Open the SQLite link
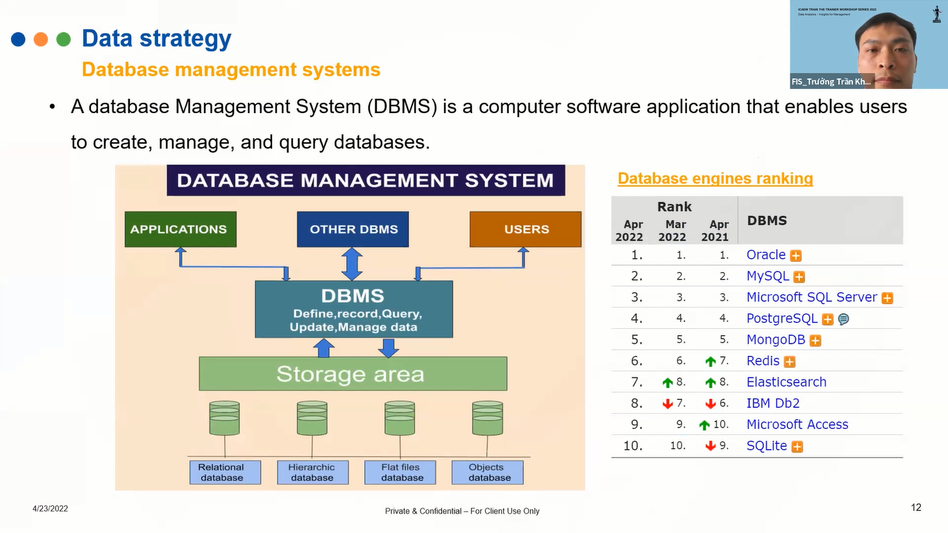Screen dimensions: 948x533 (x=767, y=446)
